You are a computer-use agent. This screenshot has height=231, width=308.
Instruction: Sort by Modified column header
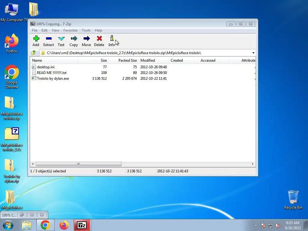pos(153,60)
